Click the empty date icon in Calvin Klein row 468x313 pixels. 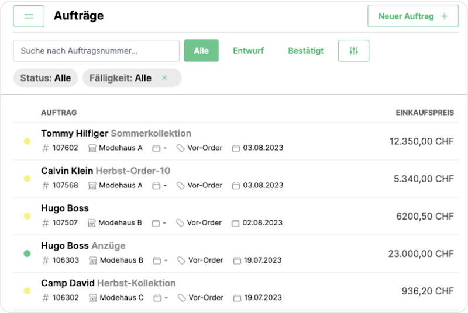pos(156,186)
